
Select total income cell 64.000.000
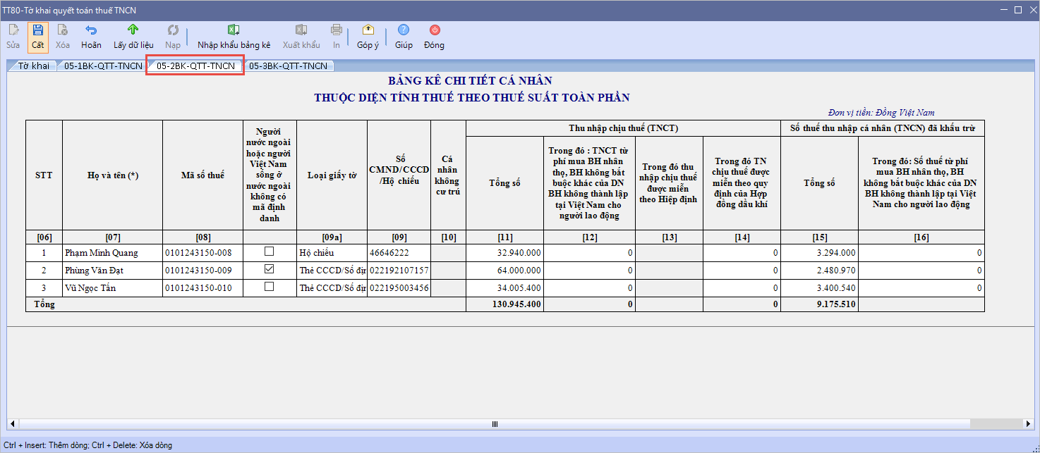pos(504,270)
